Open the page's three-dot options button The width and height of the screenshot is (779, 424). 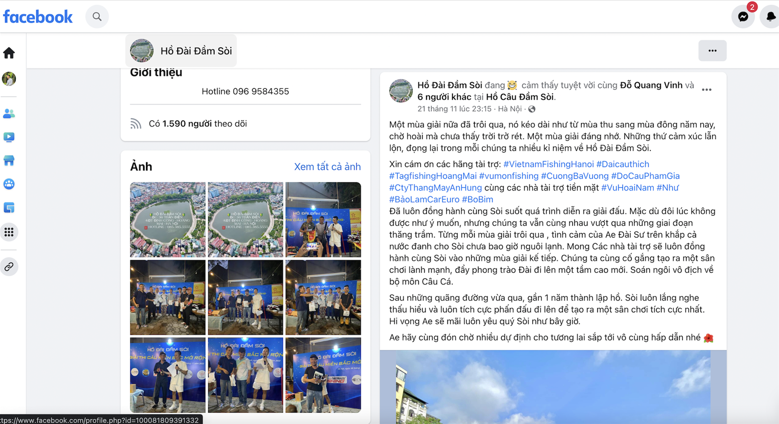pyautogui.click(x=712, y=51)
